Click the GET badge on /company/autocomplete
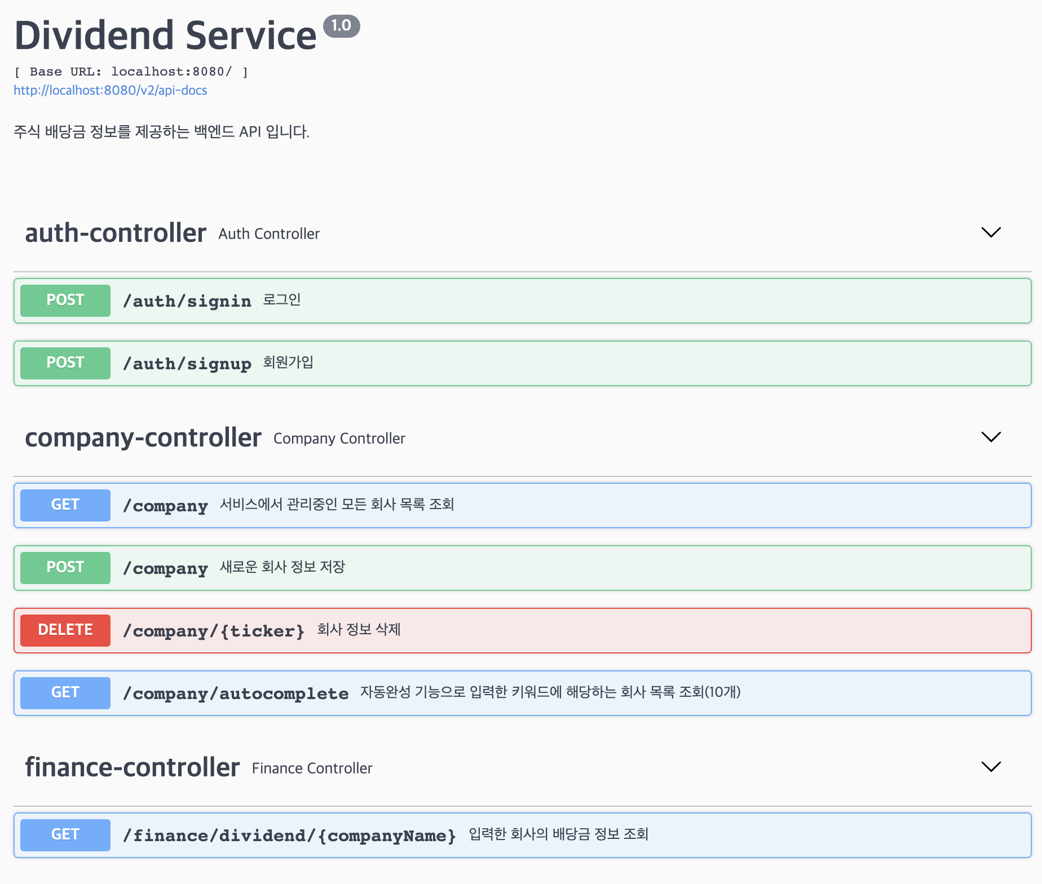 (x=64, y=693)
